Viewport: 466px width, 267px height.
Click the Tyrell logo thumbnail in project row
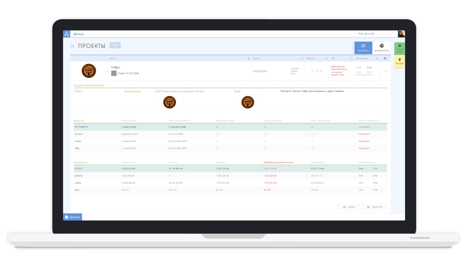89,71
